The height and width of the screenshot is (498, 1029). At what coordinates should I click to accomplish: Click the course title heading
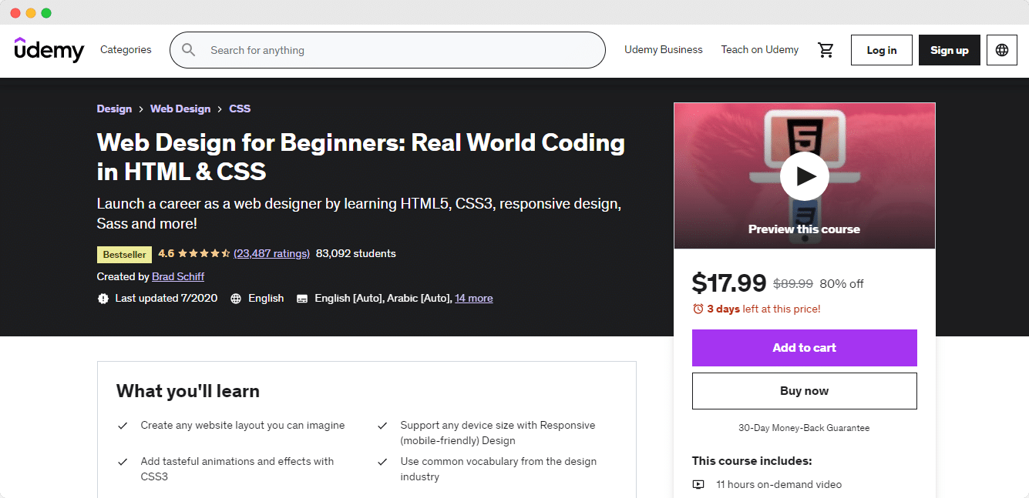point(361,157)
